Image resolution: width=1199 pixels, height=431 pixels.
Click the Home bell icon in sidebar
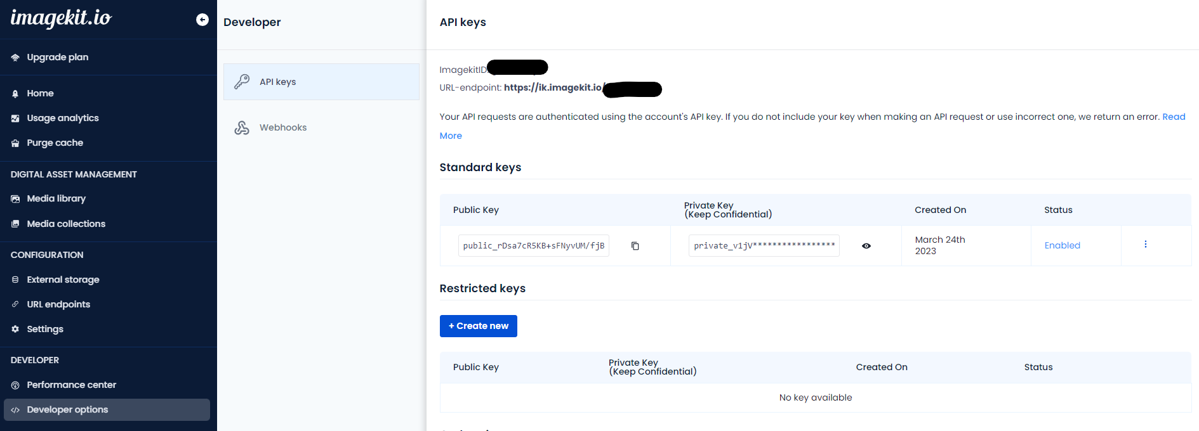(x=15, y=94)
